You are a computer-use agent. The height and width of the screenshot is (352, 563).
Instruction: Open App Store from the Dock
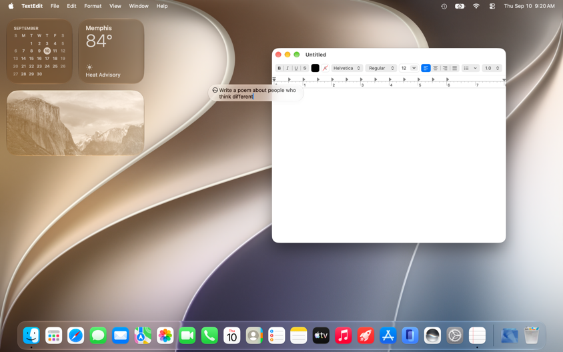[388, 335]
